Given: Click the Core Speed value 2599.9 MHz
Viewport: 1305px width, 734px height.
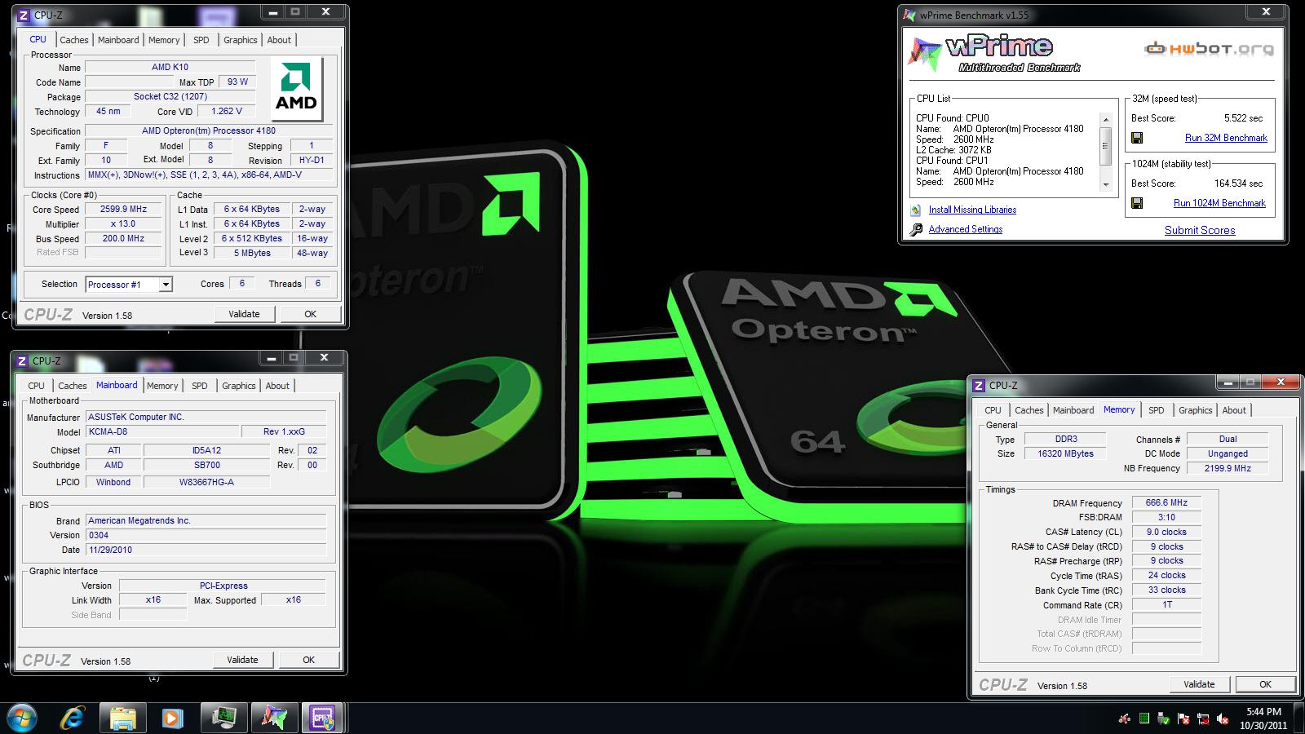Looking at the screenshot, I should click(x=123, y=210).
